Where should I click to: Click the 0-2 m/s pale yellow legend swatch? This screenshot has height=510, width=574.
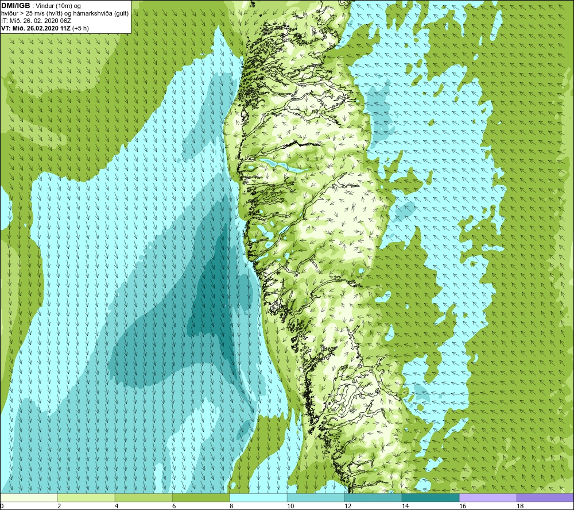pos(29,497)
